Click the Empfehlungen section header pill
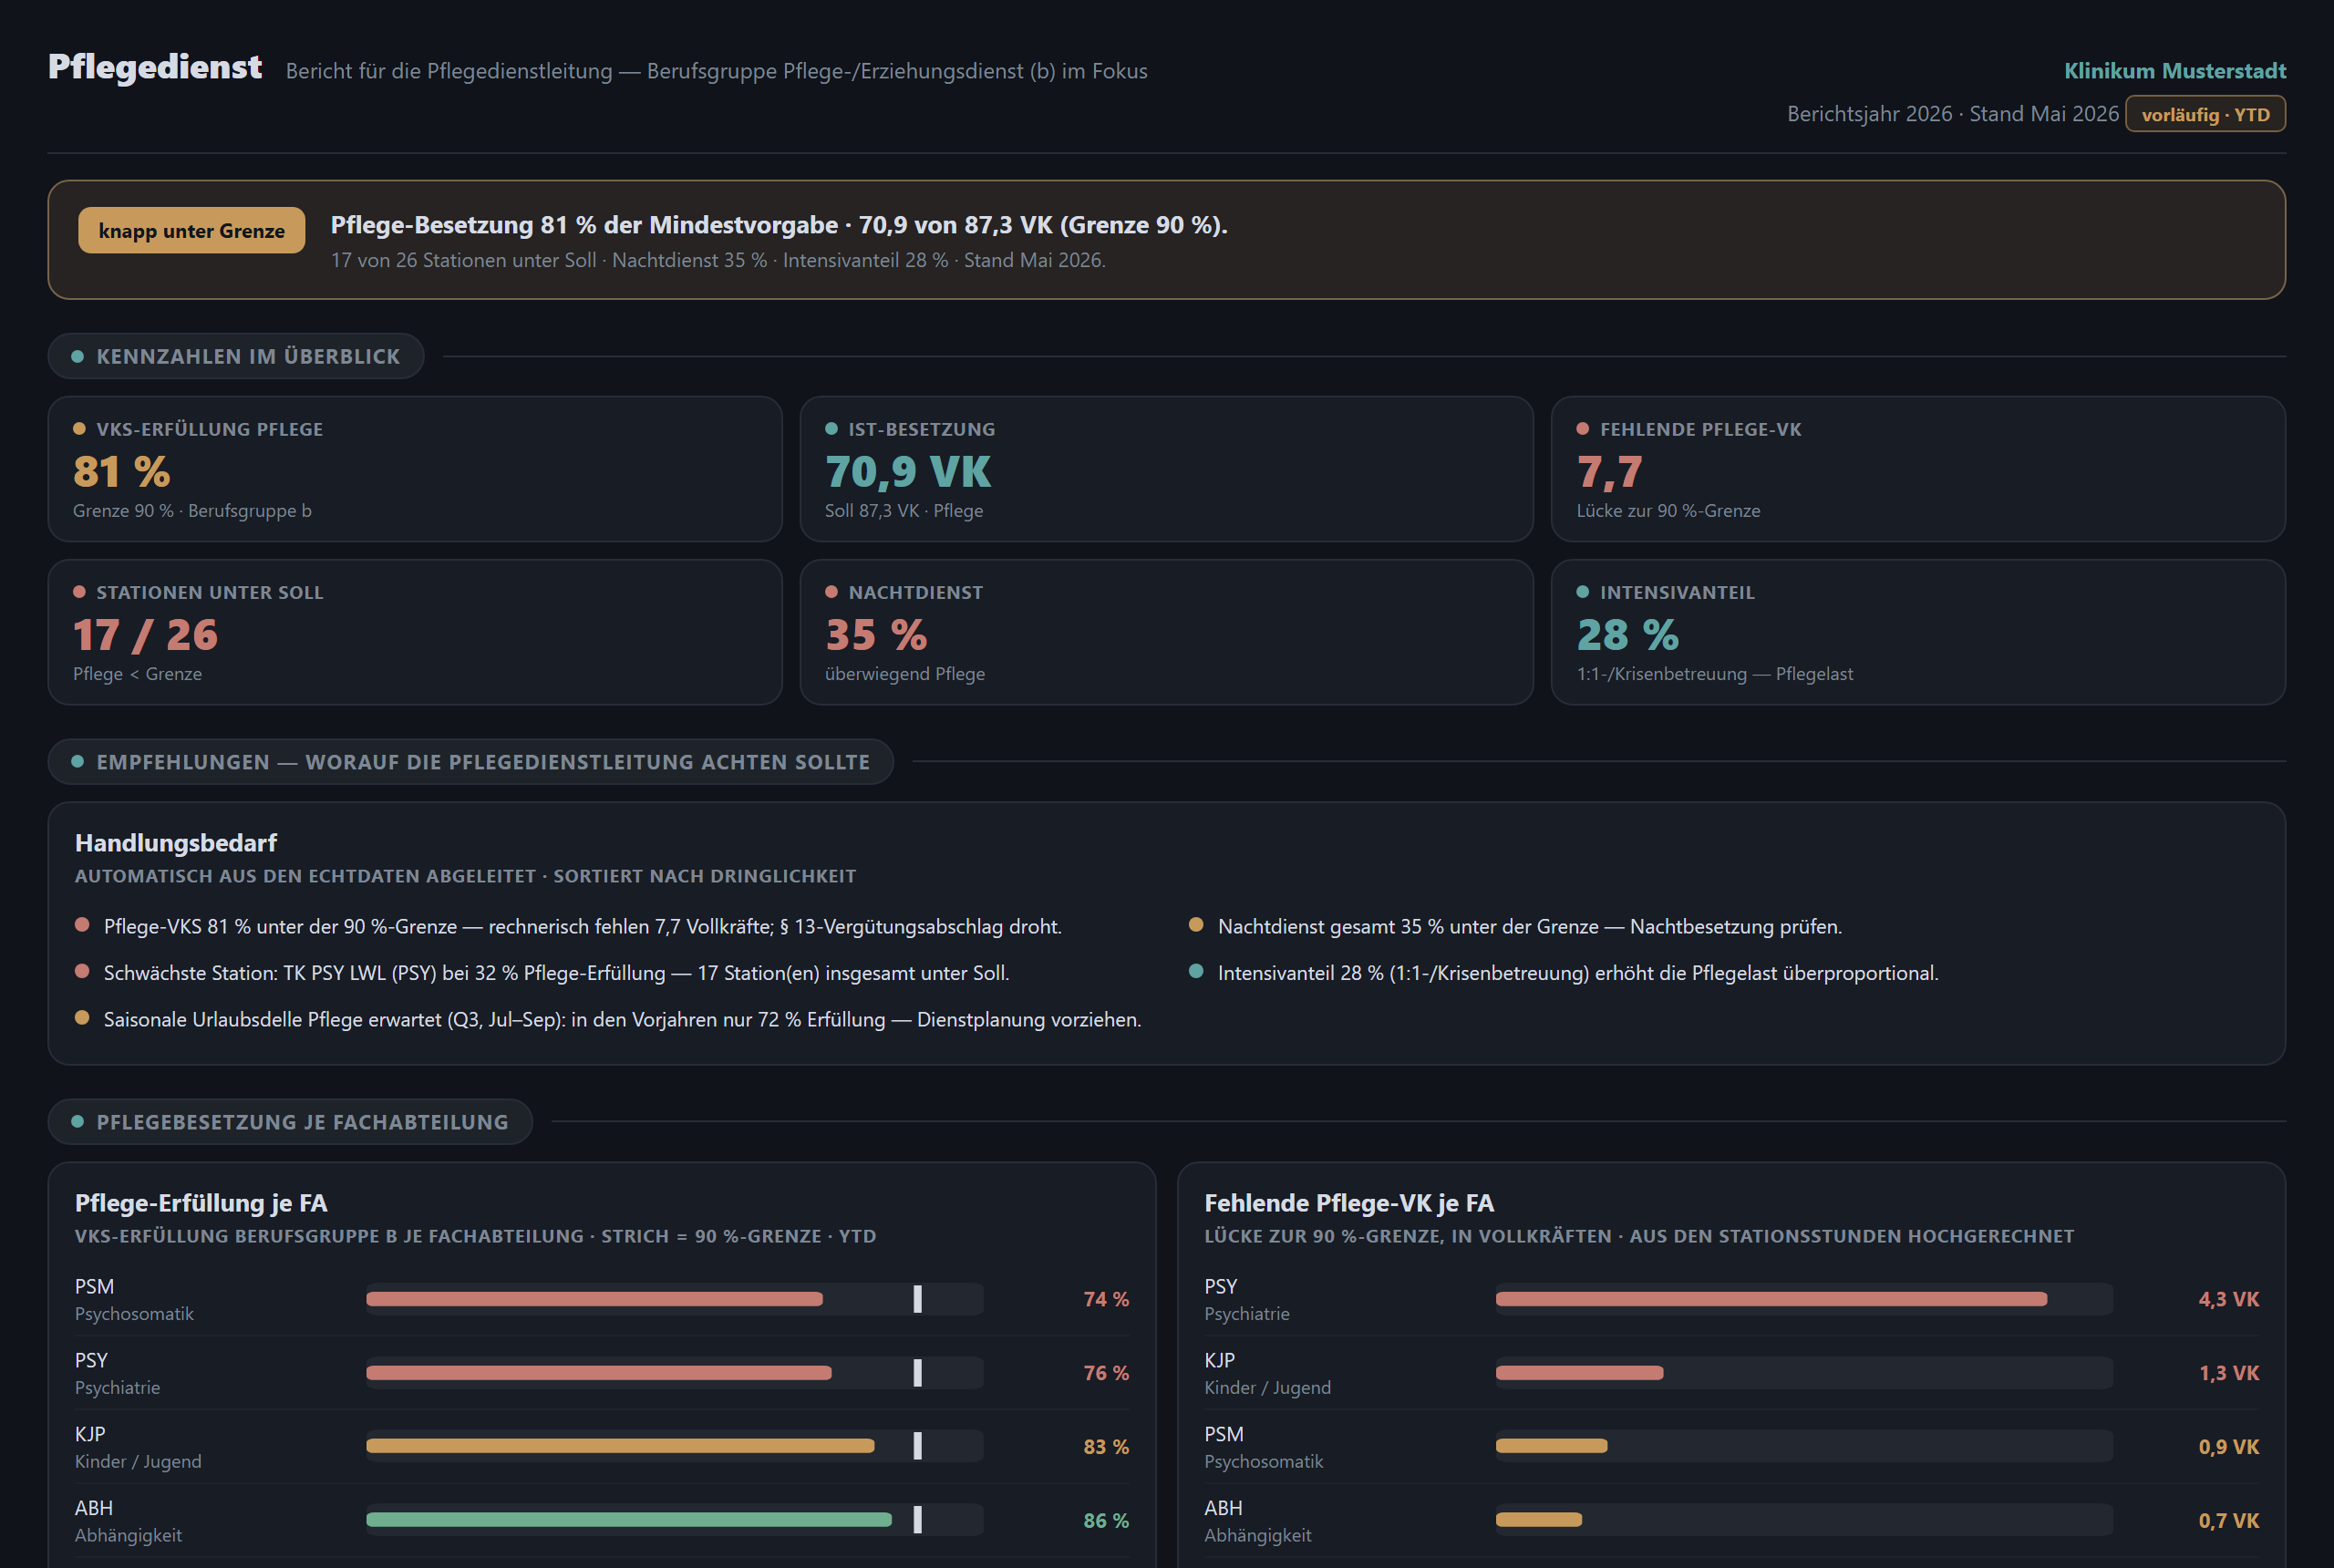The width and height of the screenshot is (2334, 1568). 470,762
